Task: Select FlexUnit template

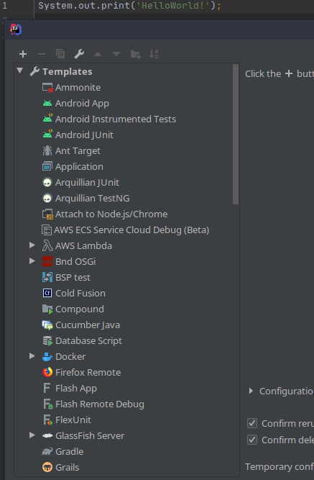Action: (73, 420)
